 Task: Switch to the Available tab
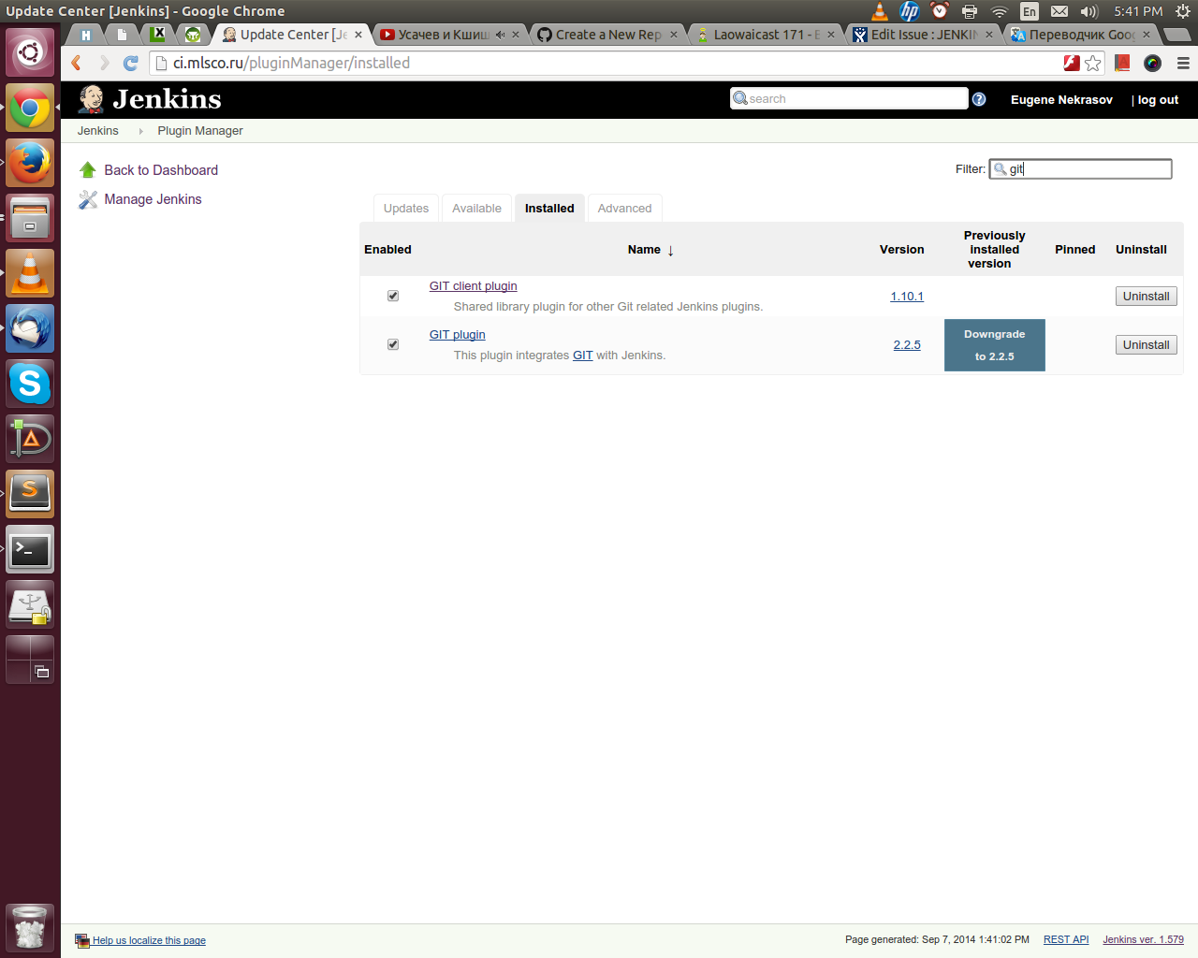476,209
